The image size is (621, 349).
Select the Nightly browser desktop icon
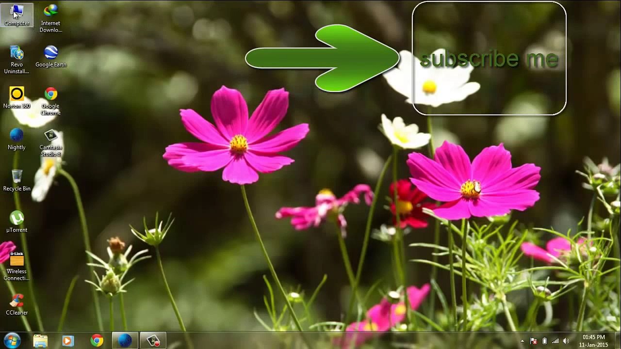coord(17,139)
